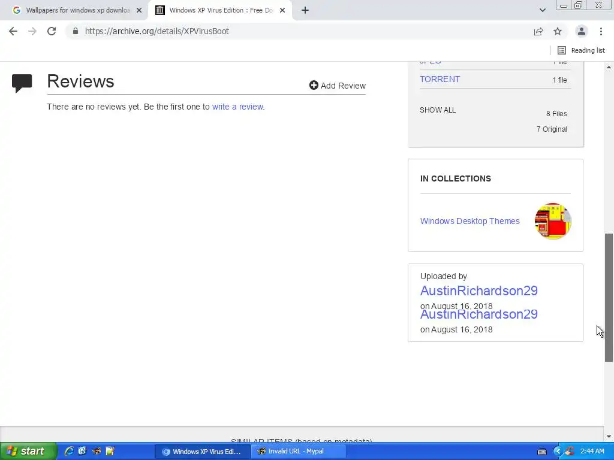Open Windows Desktop Themes collection link

[470, 221]
